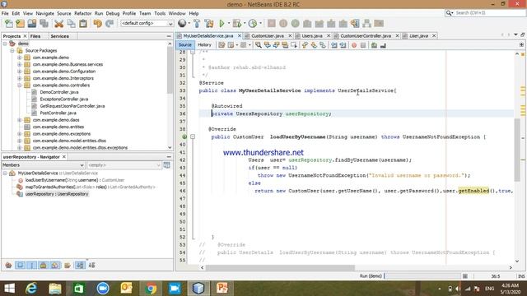Click the Copy toolbar icon
527x296 pixels.
pos(71,23)
